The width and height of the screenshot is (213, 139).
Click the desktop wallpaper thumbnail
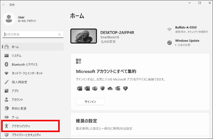[x=84, y=36]
